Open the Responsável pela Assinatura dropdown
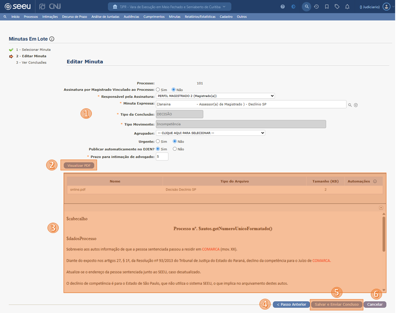Image resolution: width=396 pixels, height=313 pixels. tap(215, 96)
